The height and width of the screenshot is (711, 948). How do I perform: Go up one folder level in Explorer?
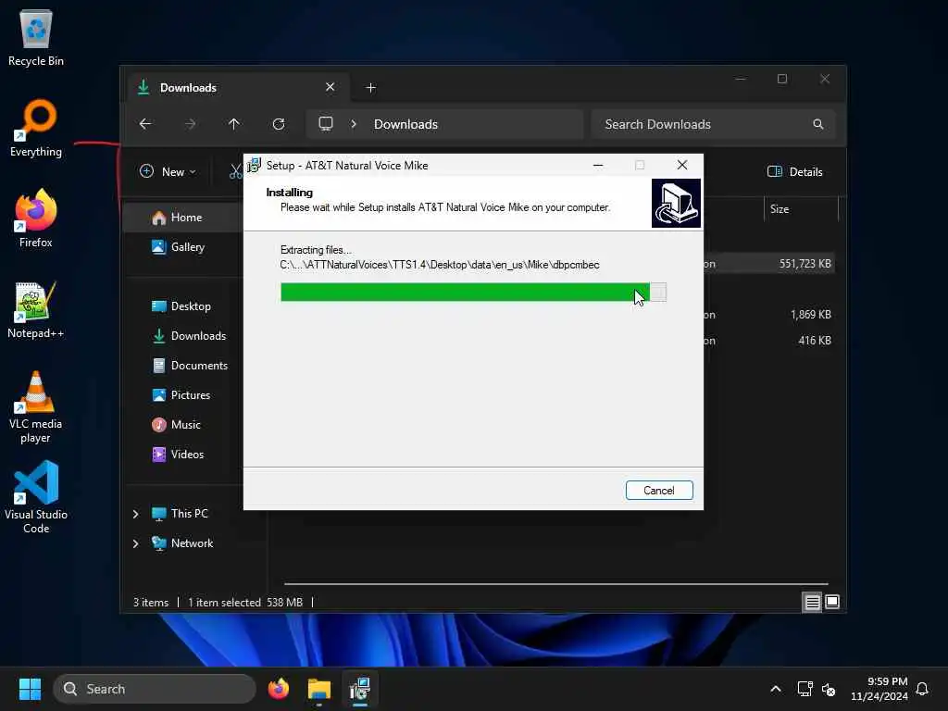tap(234, 124)
